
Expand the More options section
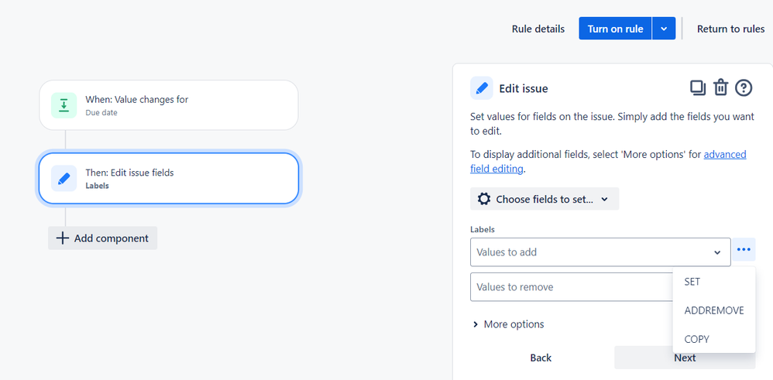[x=508, y=324]
